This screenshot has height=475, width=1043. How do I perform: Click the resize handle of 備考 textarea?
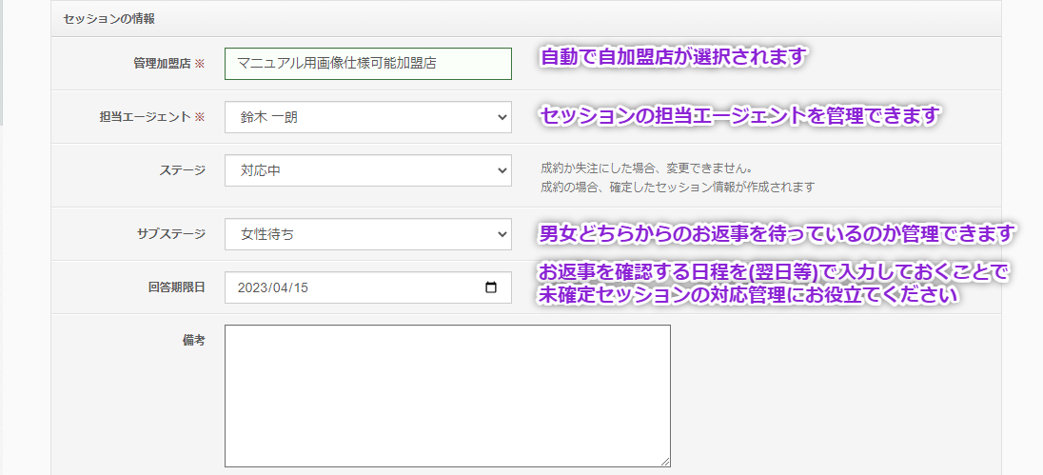(664, 462)
